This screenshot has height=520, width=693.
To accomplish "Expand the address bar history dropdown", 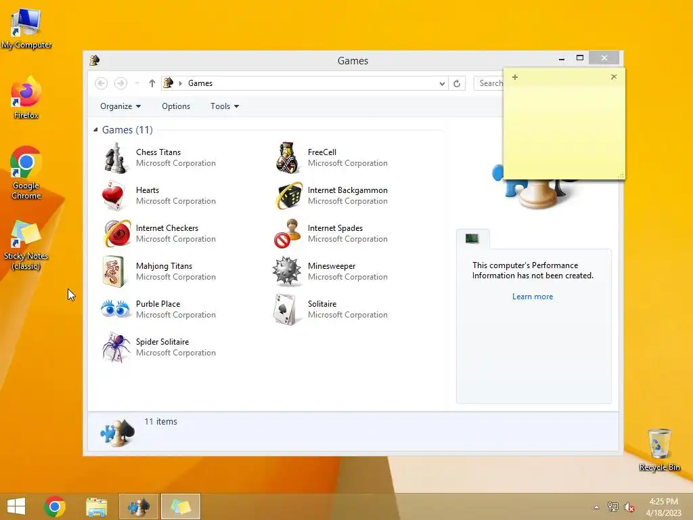I will [441, 83].
